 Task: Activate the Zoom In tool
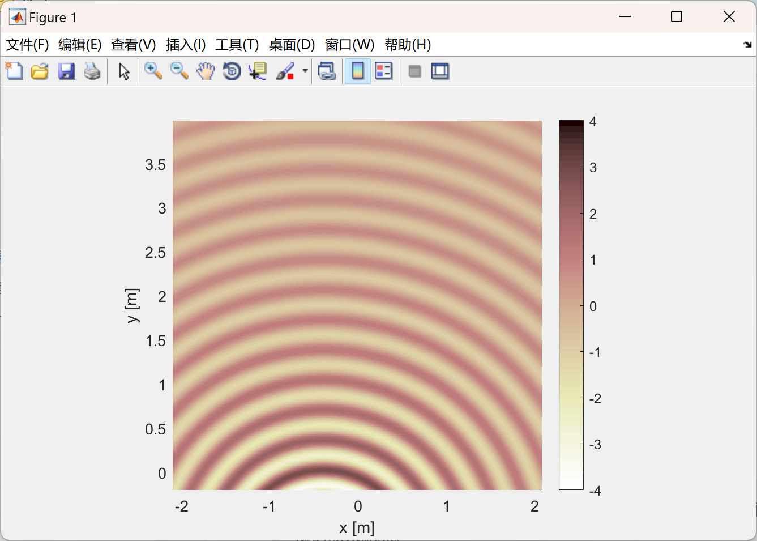click(153, 71)
